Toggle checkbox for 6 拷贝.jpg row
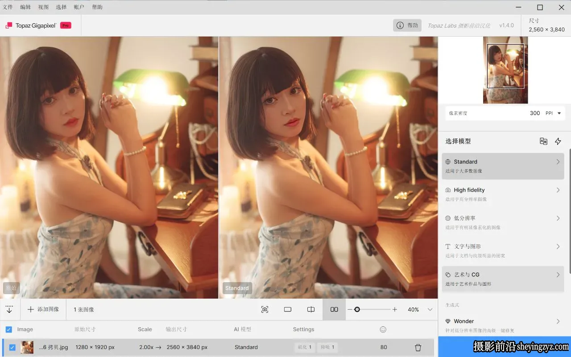This screenshot has height=357, width=571. click(x=12, y=347)
